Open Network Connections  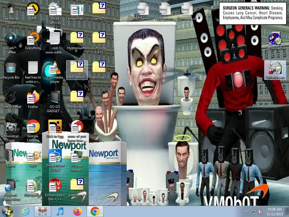coord(11,190)
